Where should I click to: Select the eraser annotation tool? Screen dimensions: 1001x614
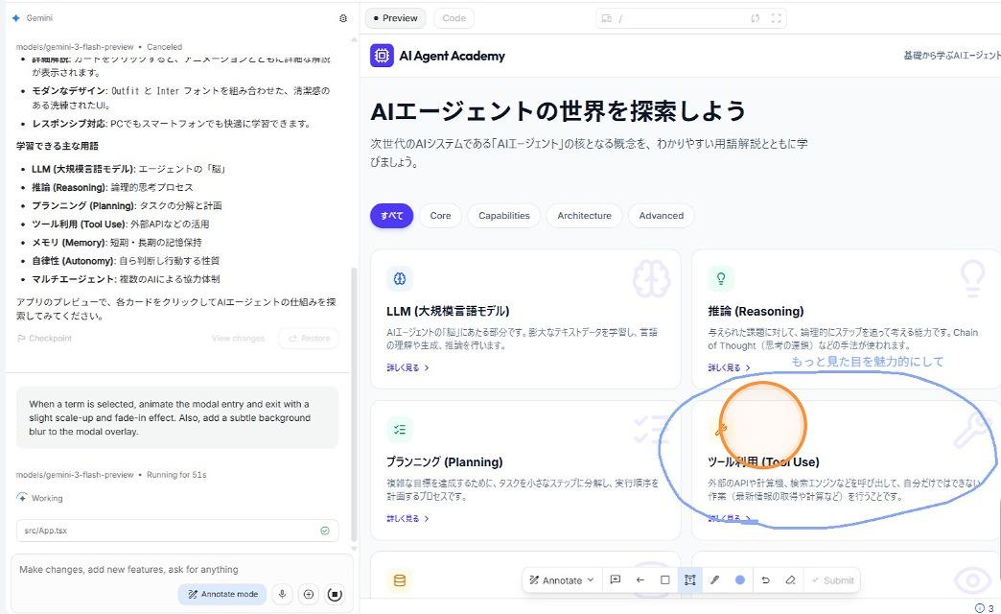[790, 580]
